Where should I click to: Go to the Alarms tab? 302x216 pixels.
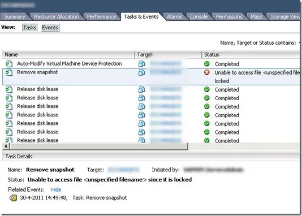pos(175,17)
